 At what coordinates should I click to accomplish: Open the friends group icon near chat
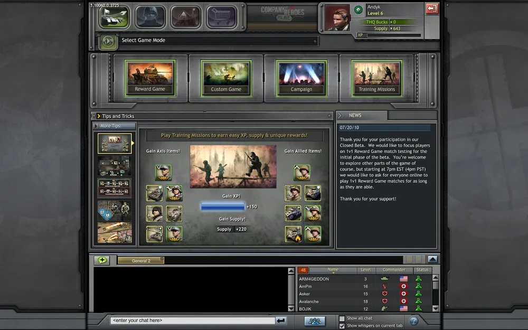pyautogui.click(x=315, y=320)
